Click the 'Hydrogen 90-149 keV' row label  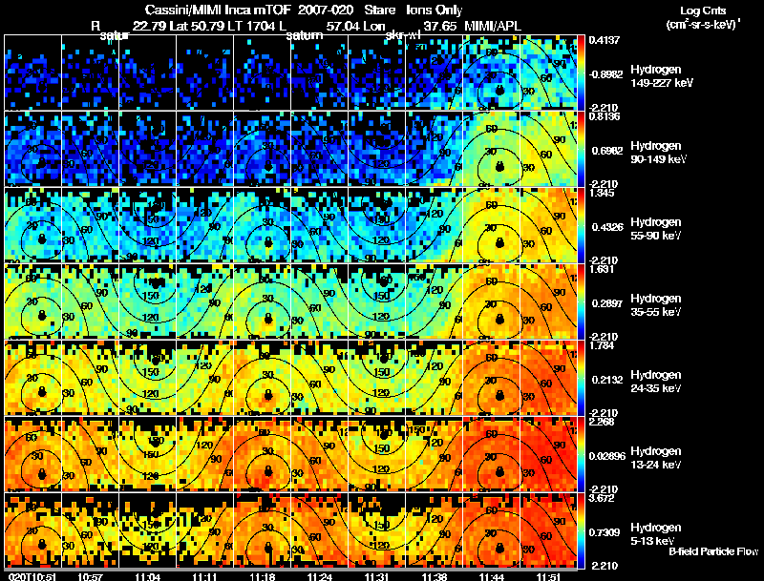(658, 153)
